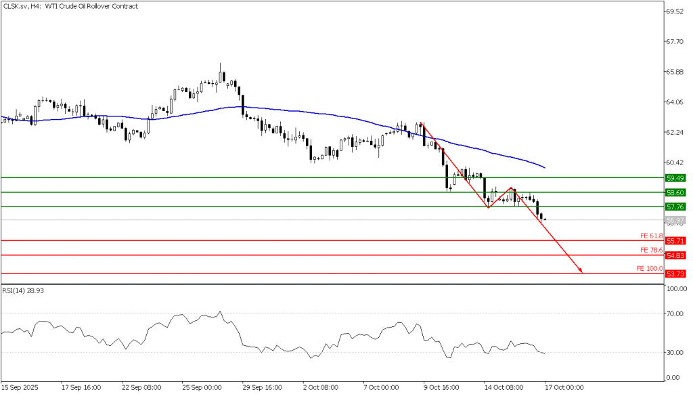Select the green 59.49 price level label
Screen dimensions: 693x394
click(673, 178)
